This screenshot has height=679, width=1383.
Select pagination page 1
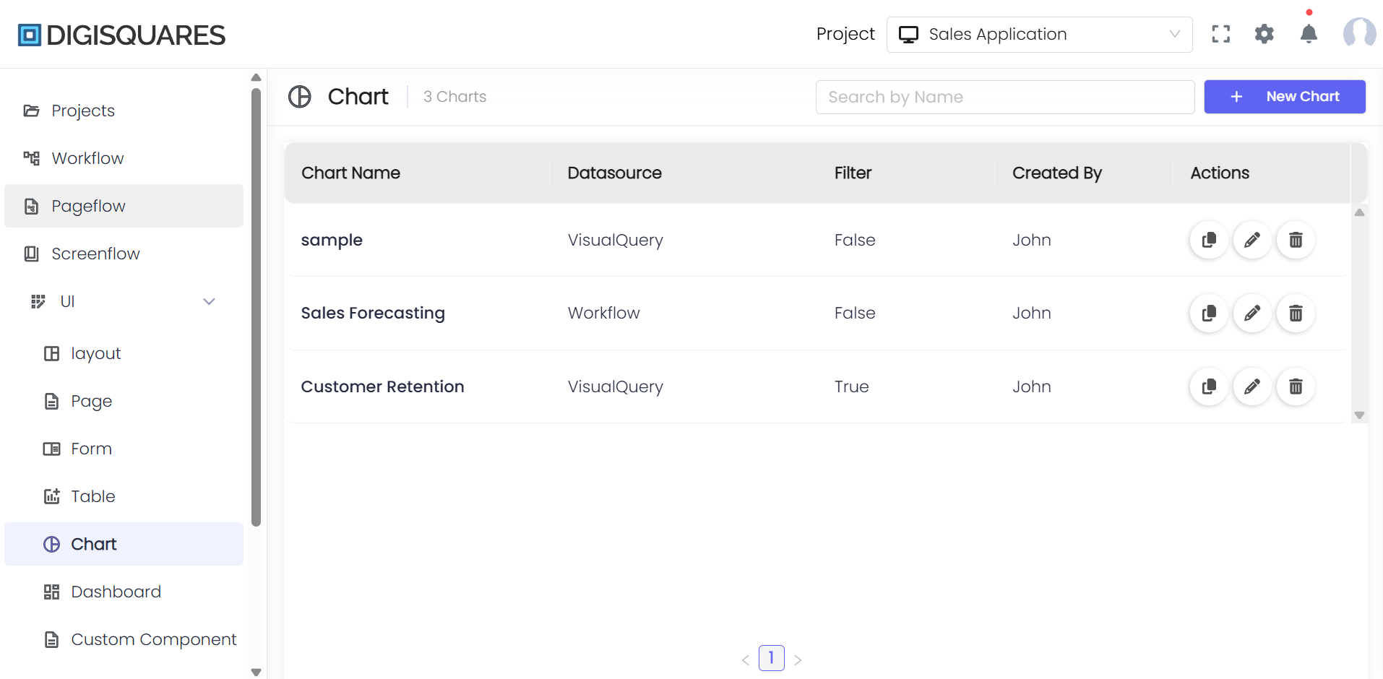(x=771, y=658)
